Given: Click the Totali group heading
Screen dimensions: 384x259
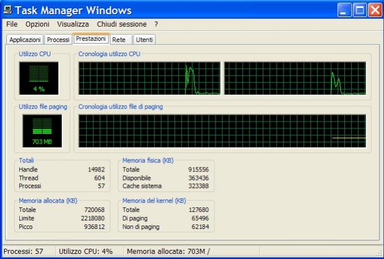Looking at the screenshot, I should point(27,160).
